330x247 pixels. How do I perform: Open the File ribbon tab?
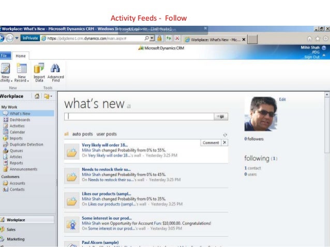click(x=5, y=56)
